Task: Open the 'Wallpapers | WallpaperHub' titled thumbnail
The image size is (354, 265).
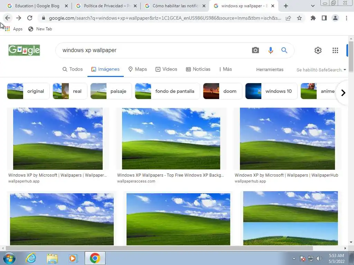Action: [x=287, y=139]
